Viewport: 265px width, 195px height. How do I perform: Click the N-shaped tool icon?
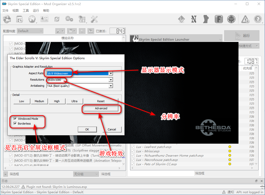click(x=194, y=19)
